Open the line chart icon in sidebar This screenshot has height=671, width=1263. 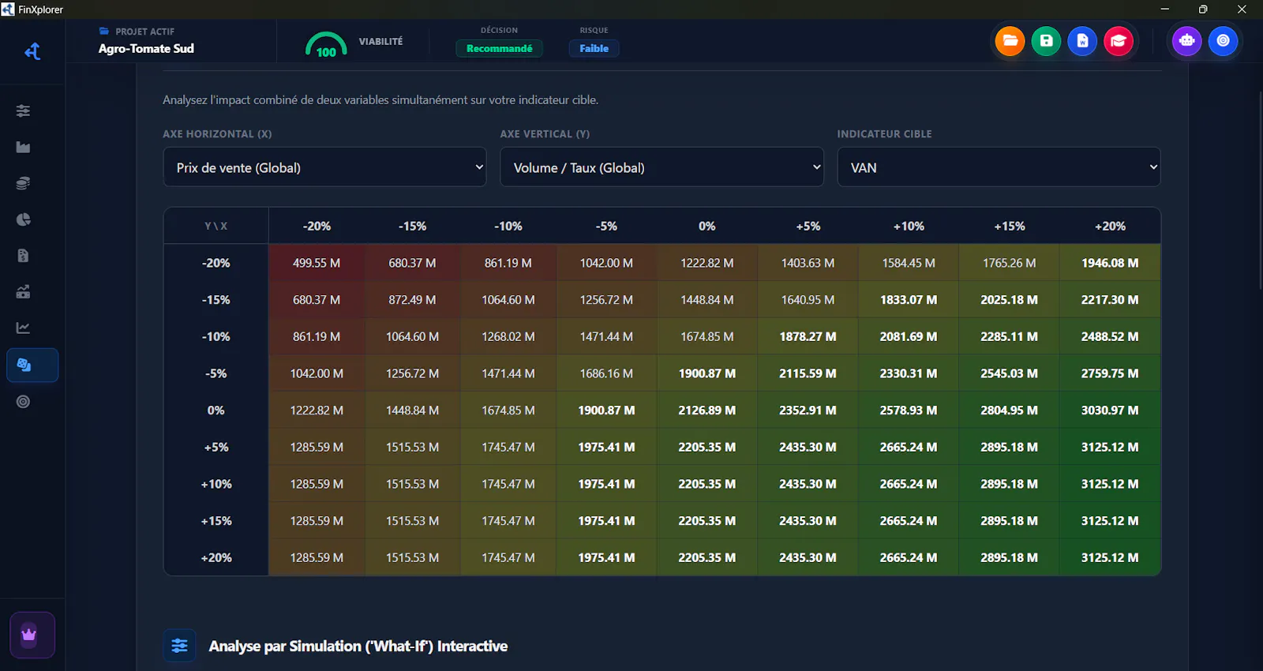23,328
